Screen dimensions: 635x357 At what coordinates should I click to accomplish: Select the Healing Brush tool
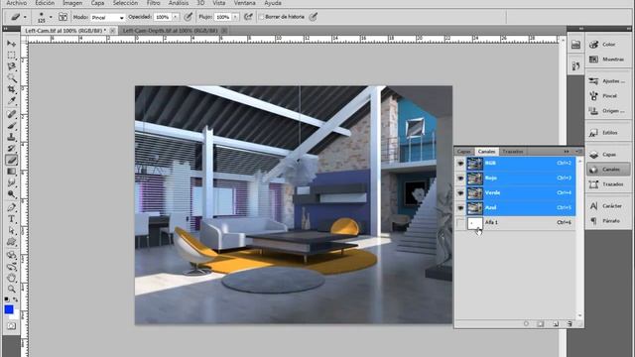pos(11,114)
